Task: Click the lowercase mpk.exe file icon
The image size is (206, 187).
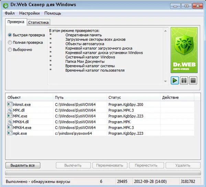Action: pos(10,133)
